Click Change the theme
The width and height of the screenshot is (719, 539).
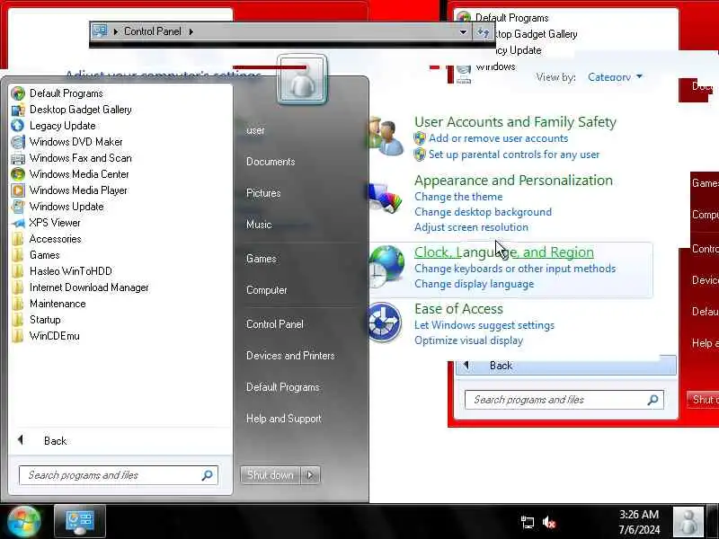(x=458, y=197)
